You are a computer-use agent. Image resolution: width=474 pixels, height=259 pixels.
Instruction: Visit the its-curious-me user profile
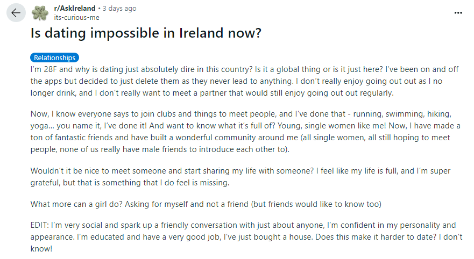click(73, 17)
